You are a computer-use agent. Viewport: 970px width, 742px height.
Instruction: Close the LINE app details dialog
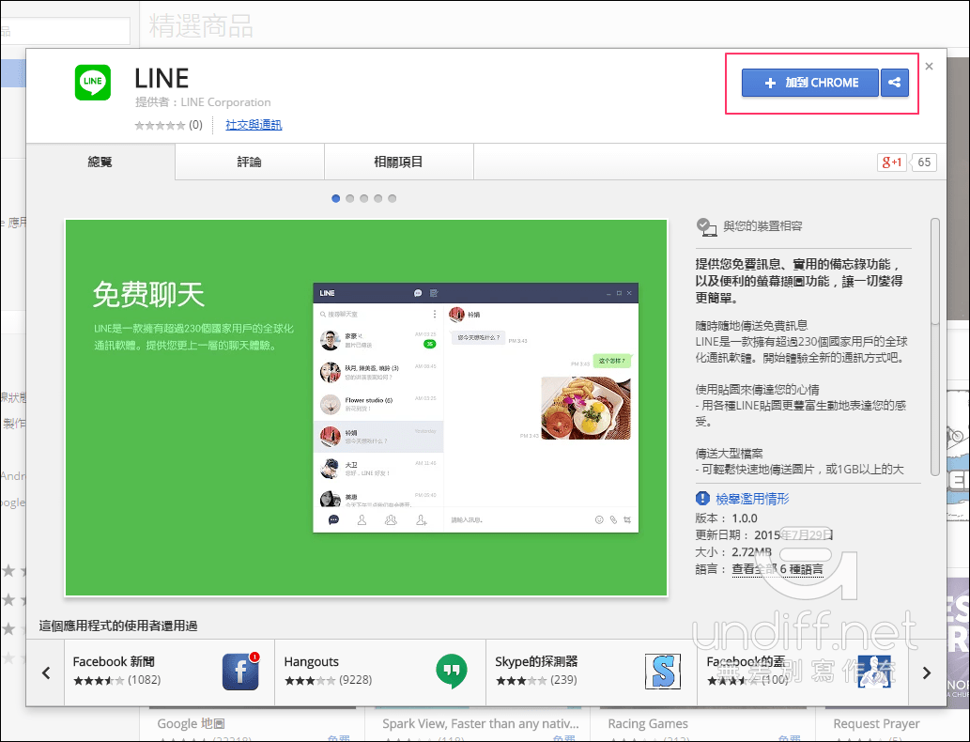tap(930, 67)
